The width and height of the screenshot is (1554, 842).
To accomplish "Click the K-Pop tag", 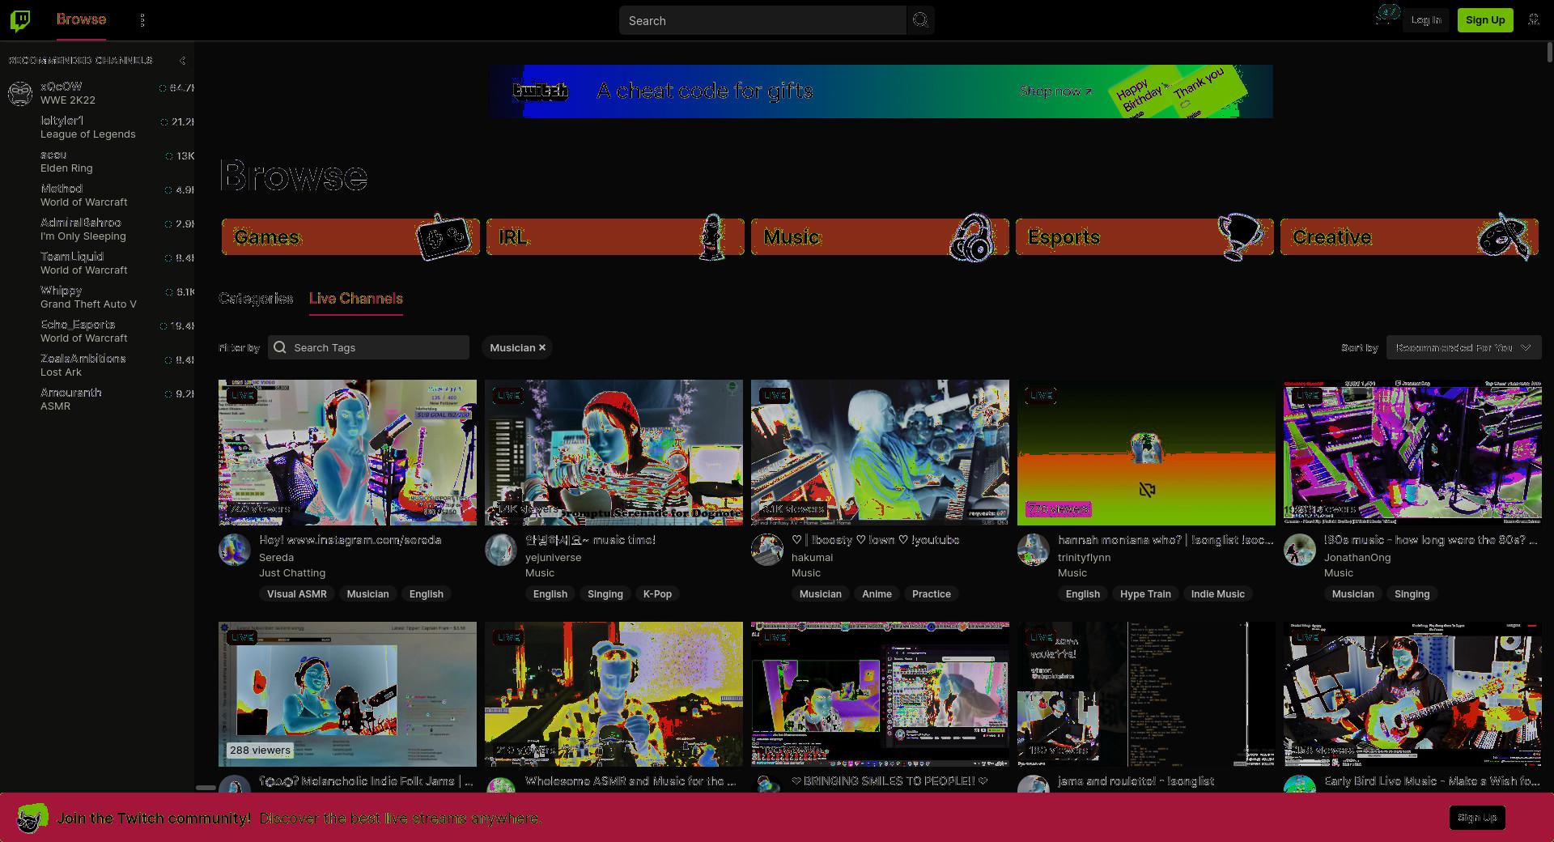I will point(657,593).
